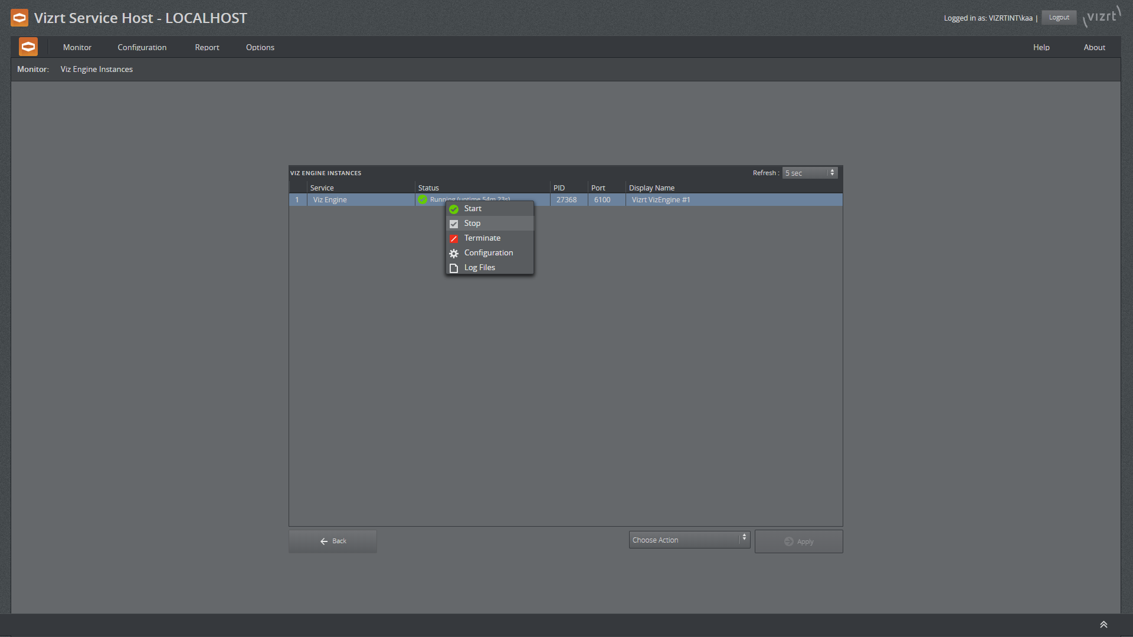Click the Back arrow icon button
Image resolution: width=1133 pixels, height=637 pixels.
pyautogui.click(x=323, y=540)
